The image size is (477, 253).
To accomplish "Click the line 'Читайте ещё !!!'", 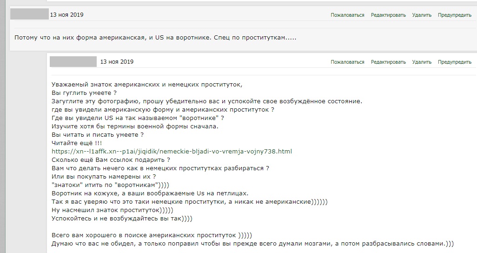I will pyautogui.click(x=77, y=143).
